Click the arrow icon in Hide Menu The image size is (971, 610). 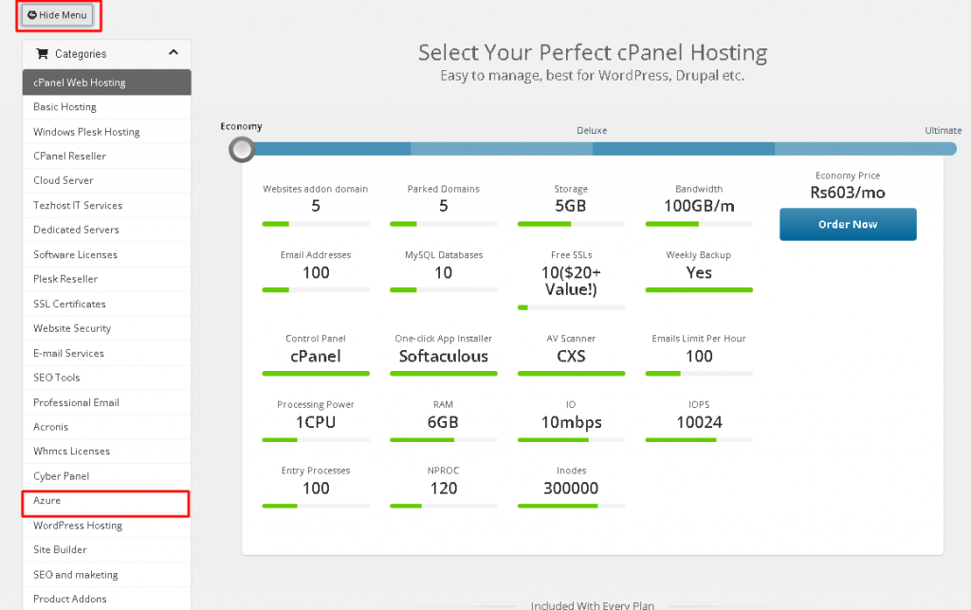pyautogui.click(x=32, y=15)
